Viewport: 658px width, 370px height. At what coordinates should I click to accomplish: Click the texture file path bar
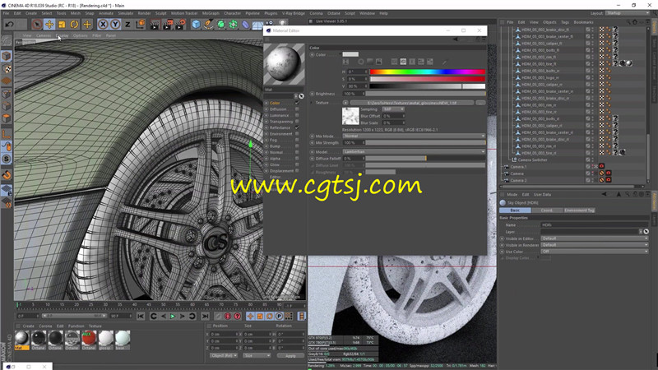pos(412,103)
